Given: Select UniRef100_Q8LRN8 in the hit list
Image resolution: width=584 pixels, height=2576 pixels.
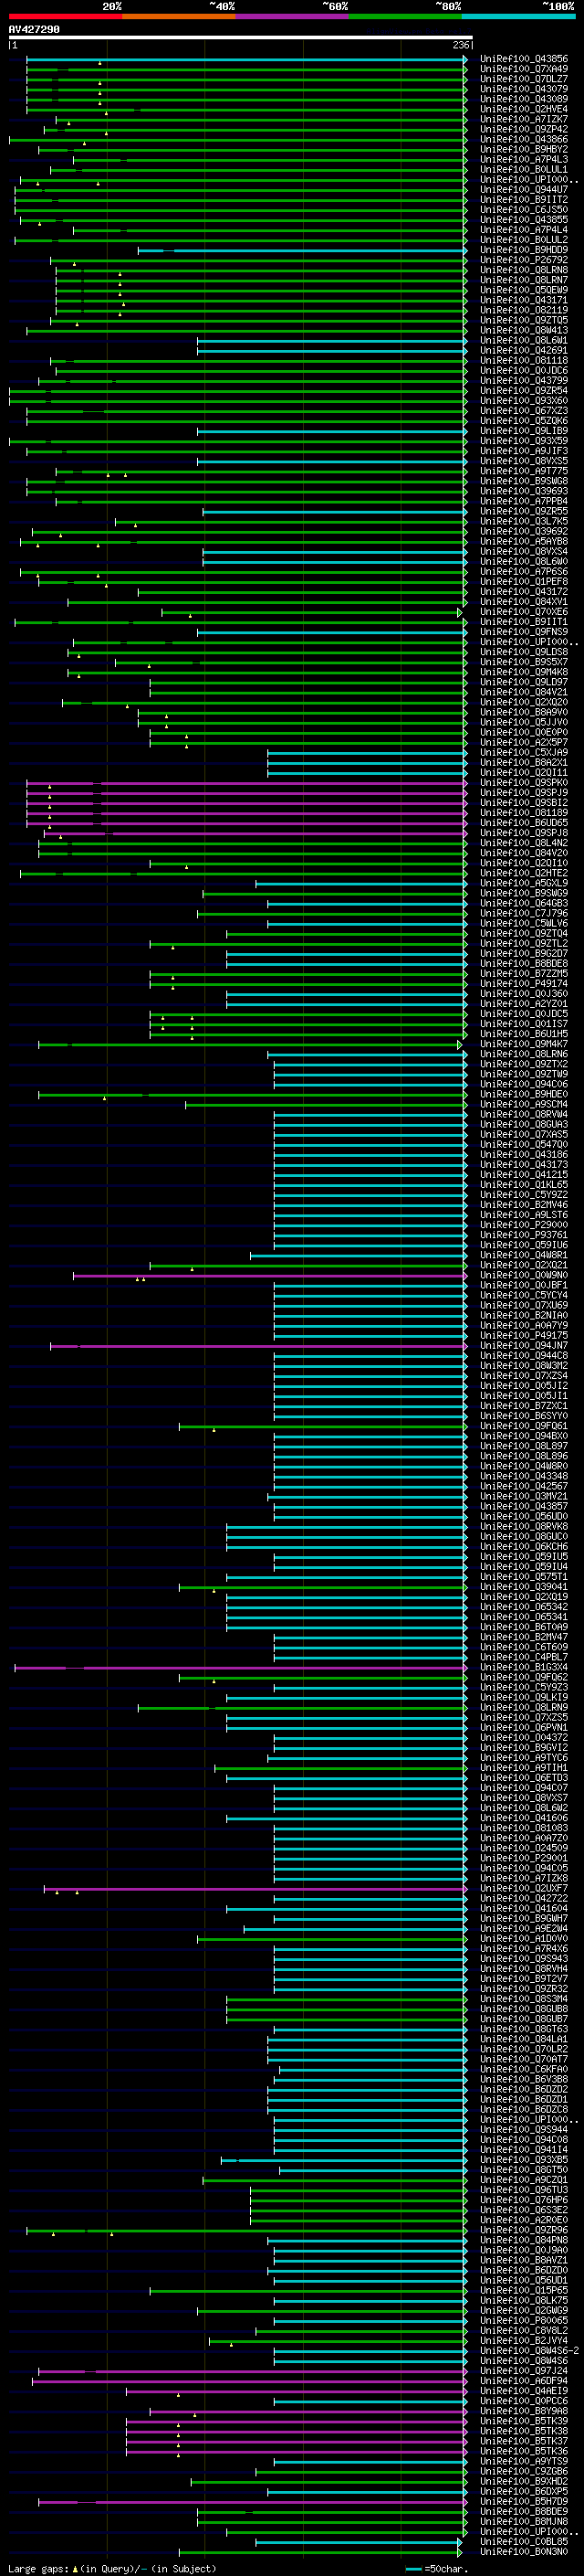Looking at the screenshot, I should pyautogui.click(x=523, y=270).
